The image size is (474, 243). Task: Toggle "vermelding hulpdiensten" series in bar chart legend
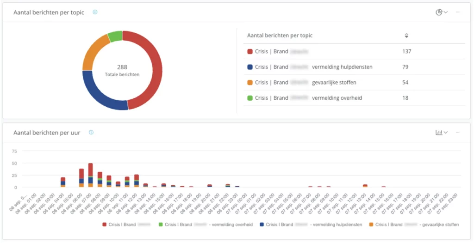click(300, 225)
